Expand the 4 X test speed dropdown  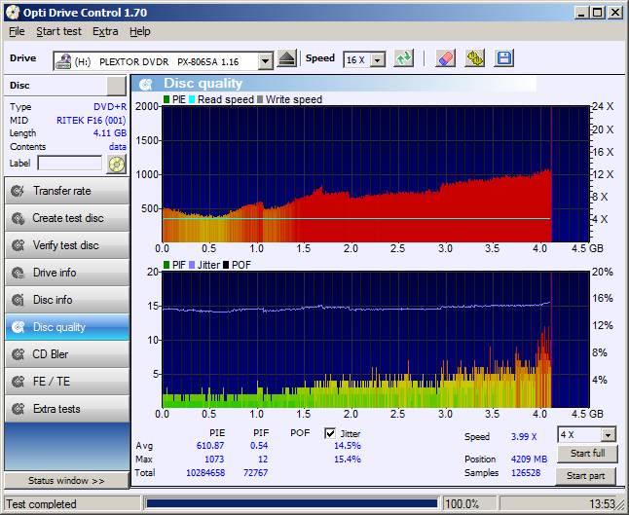coord(609,435)
